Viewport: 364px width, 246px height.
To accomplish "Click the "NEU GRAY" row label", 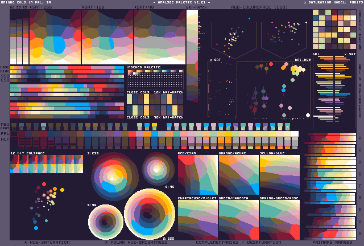I will pyautogui.click(x=5, y=126).
